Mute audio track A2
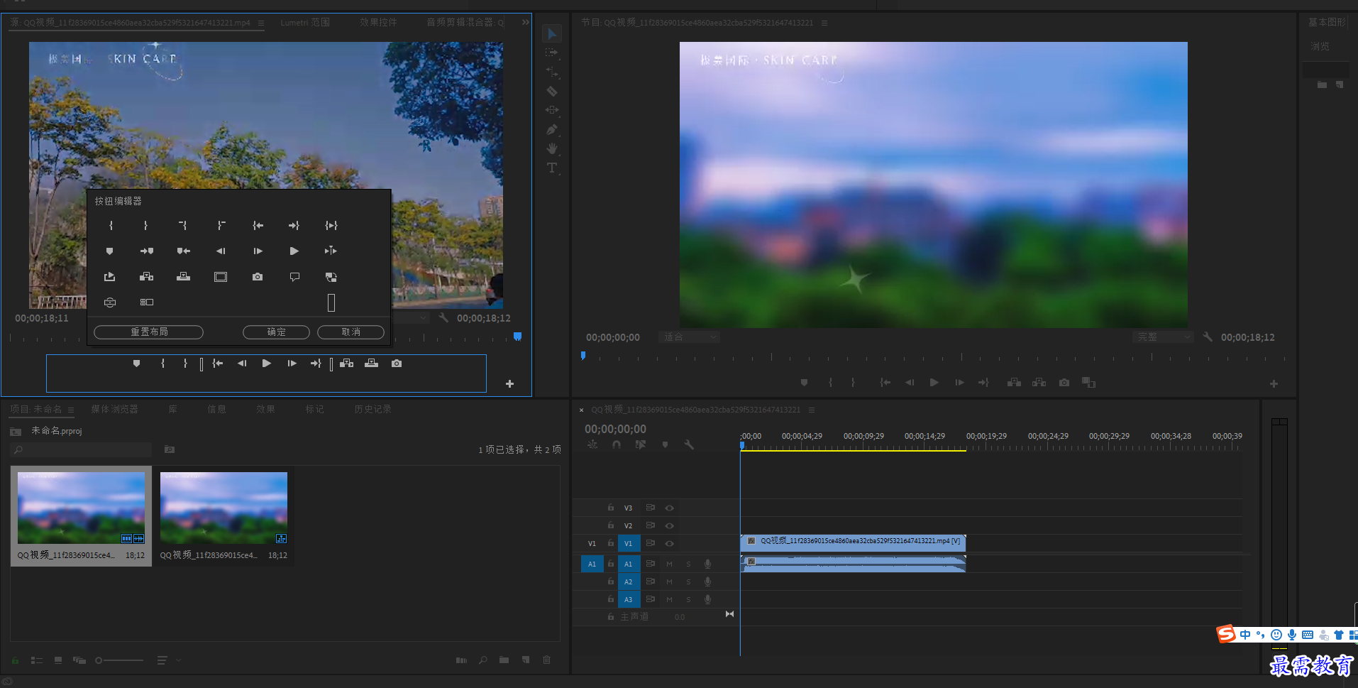 click(669, 581)
